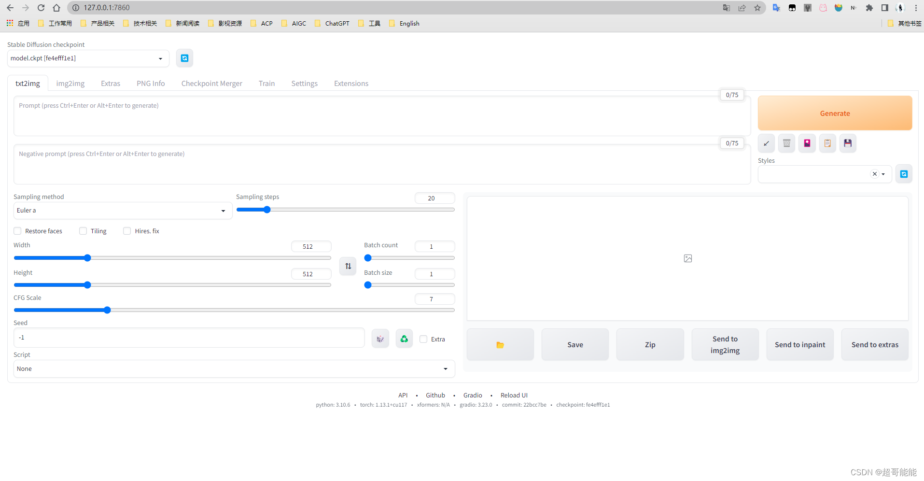Open Chrome three-dot menu
Screen dimensions: 924x481
916,8
